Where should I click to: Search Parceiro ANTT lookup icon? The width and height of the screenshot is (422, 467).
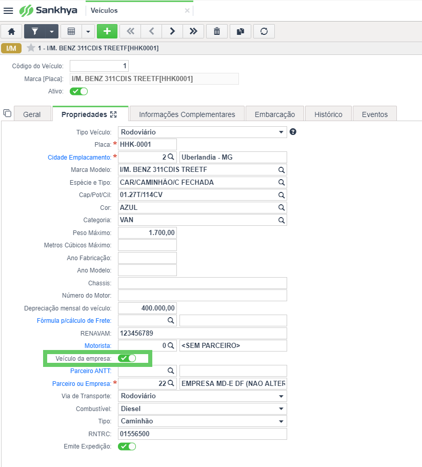click(171, 371)
